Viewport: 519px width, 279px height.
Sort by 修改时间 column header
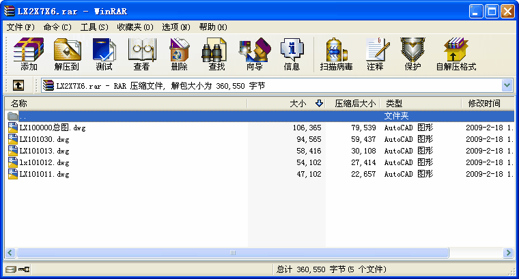[x=488, y=104]
